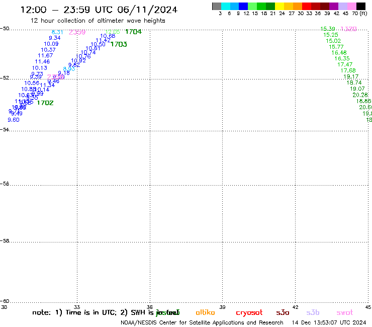Click the NOAA/NESDIS Center footer credit
This screenshot has width=372, height=327.
(202, 323)
